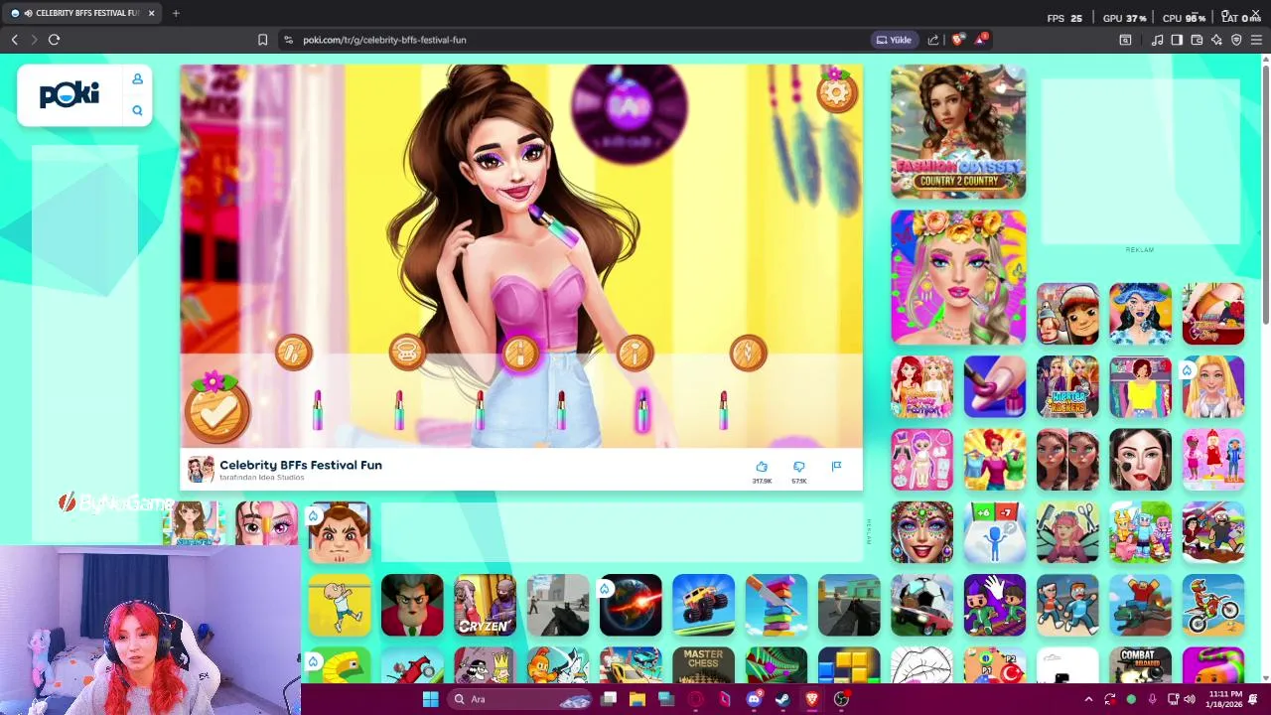The image size is (1271, 715).
Task: Share the page from address bar
Action: click(933, 40)
